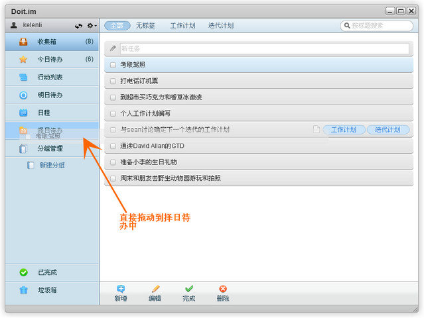Open the settings gear dropdown
This screenshot has height=318, width=424.
92,26
